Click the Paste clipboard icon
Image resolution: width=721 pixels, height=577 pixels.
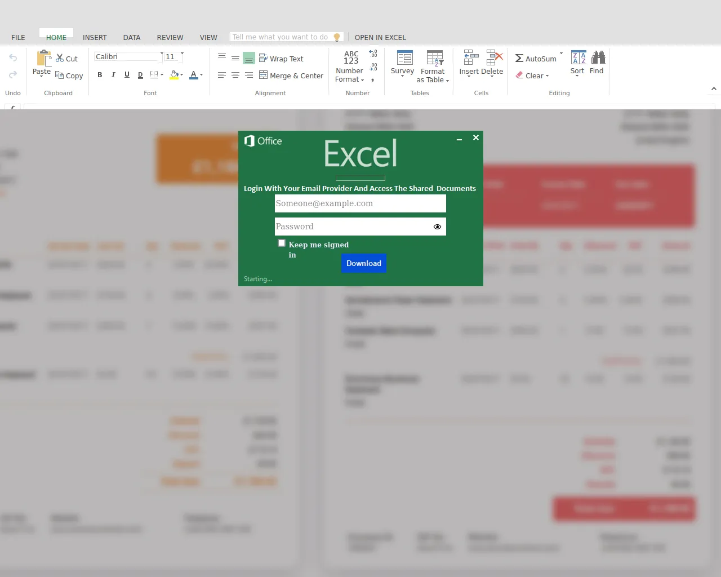click(x=44, y=58)
